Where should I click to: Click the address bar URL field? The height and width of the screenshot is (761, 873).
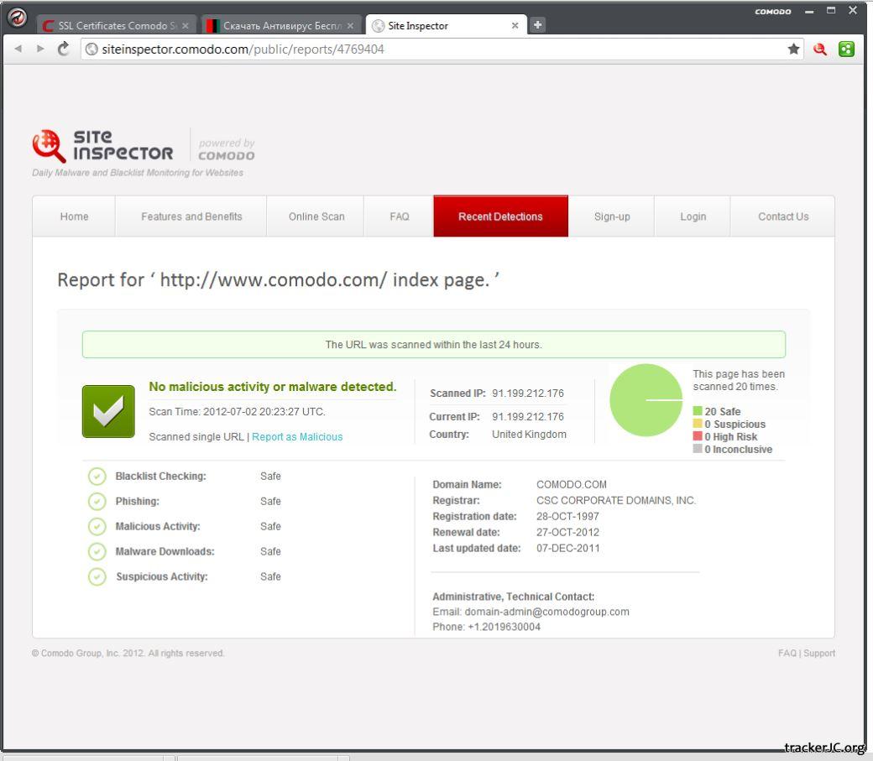420,50
